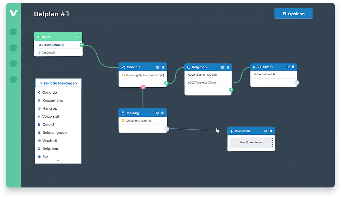The height and width of the screenshot is (197, 341).
Task: Edit the Conditie node
Action: pos(158,67)
